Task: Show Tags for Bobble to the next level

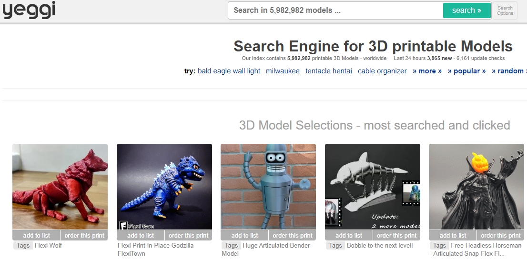Action: 335,246
